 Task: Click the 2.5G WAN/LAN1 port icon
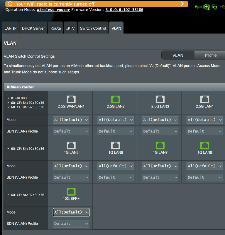(x=71, y=99)
